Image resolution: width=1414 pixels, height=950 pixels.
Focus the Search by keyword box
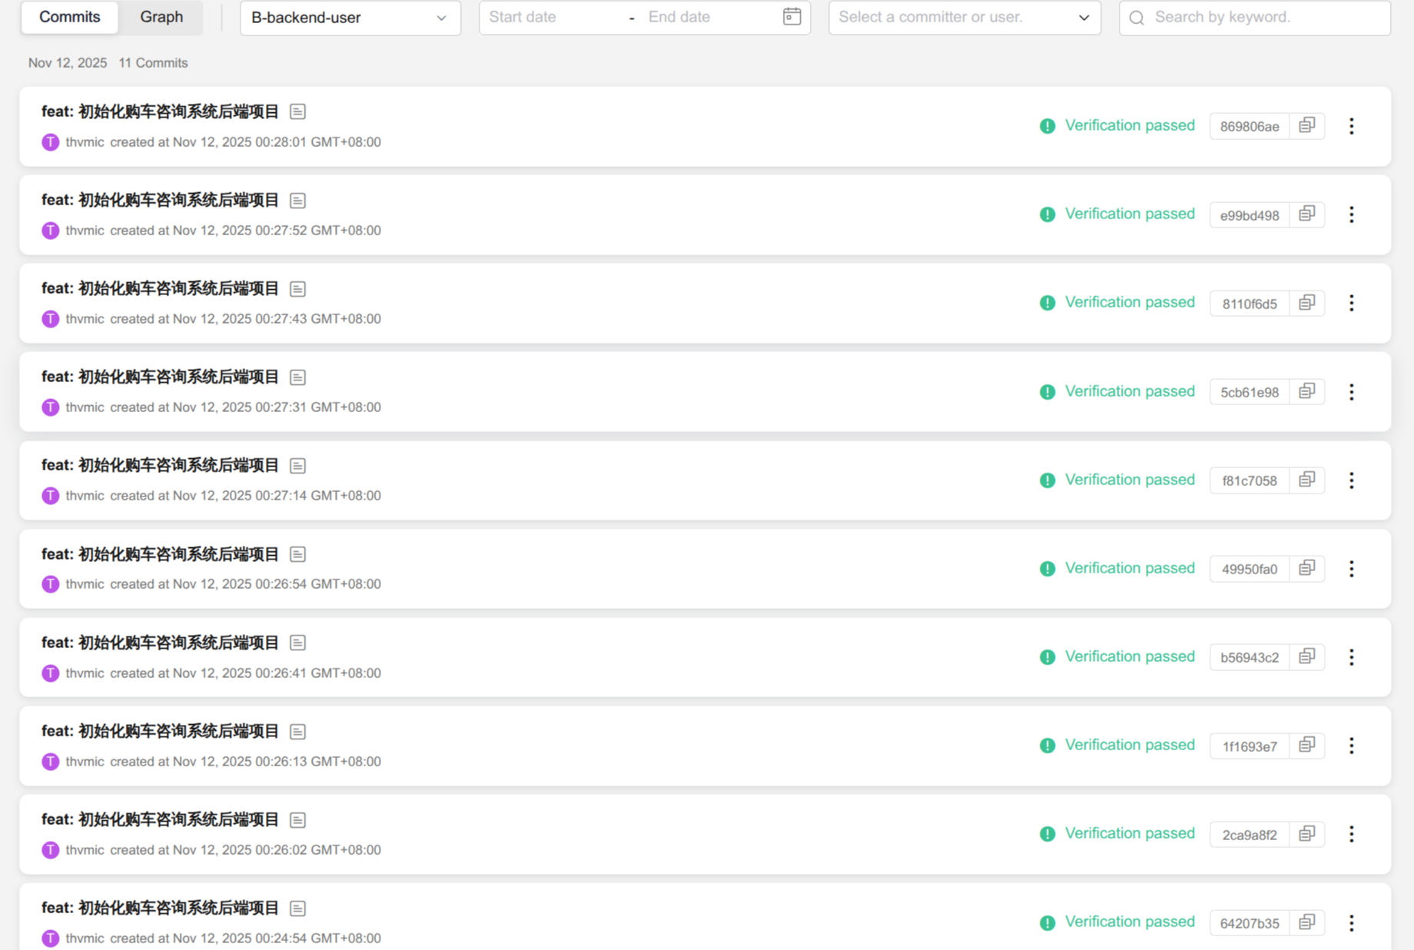point(1255,18)
